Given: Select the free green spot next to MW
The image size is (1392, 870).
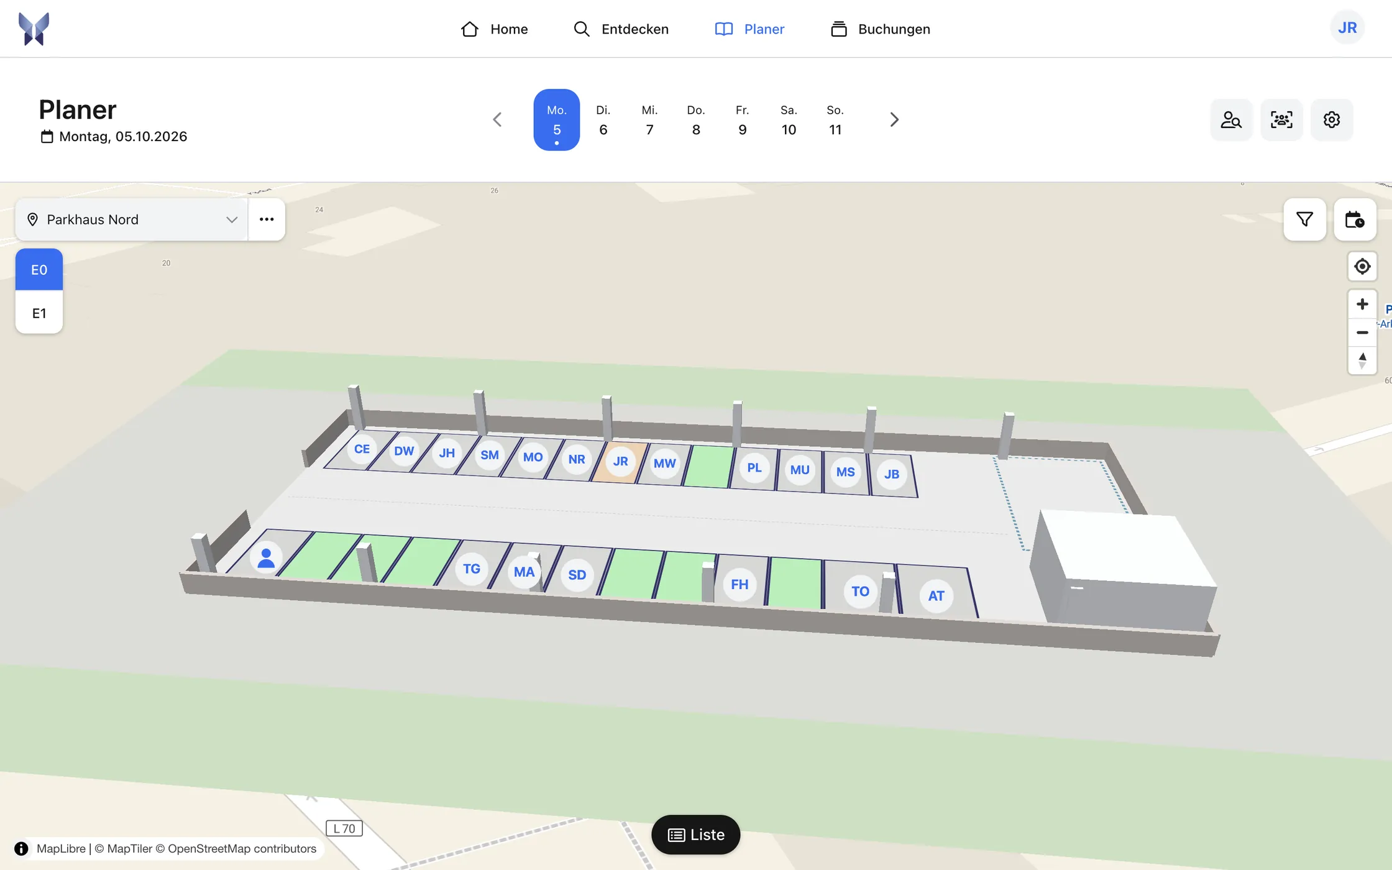Looking at the screenshot, I should [x=710, y=466].
